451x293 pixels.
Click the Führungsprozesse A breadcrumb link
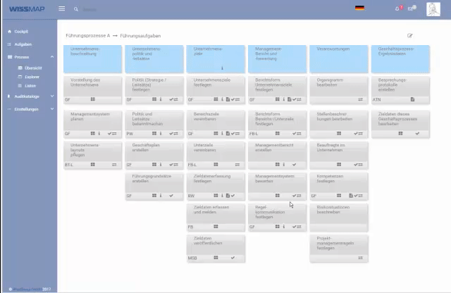tap(87, 35)
